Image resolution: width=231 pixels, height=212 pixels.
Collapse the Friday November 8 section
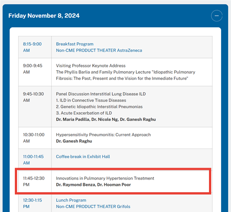[217, 16]
